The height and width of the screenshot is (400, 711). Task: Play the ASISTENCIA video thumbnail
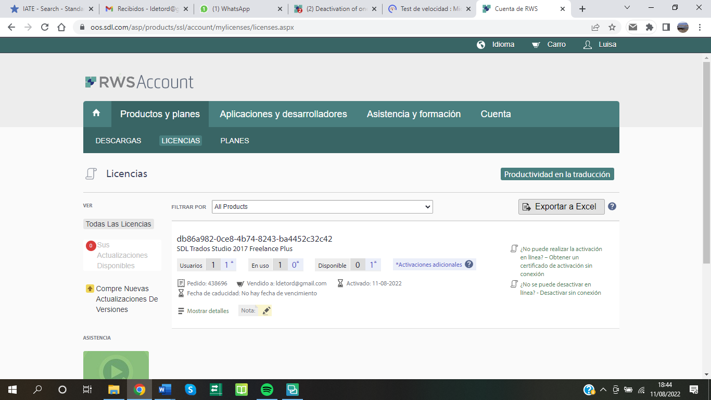[x=116, y=371]
